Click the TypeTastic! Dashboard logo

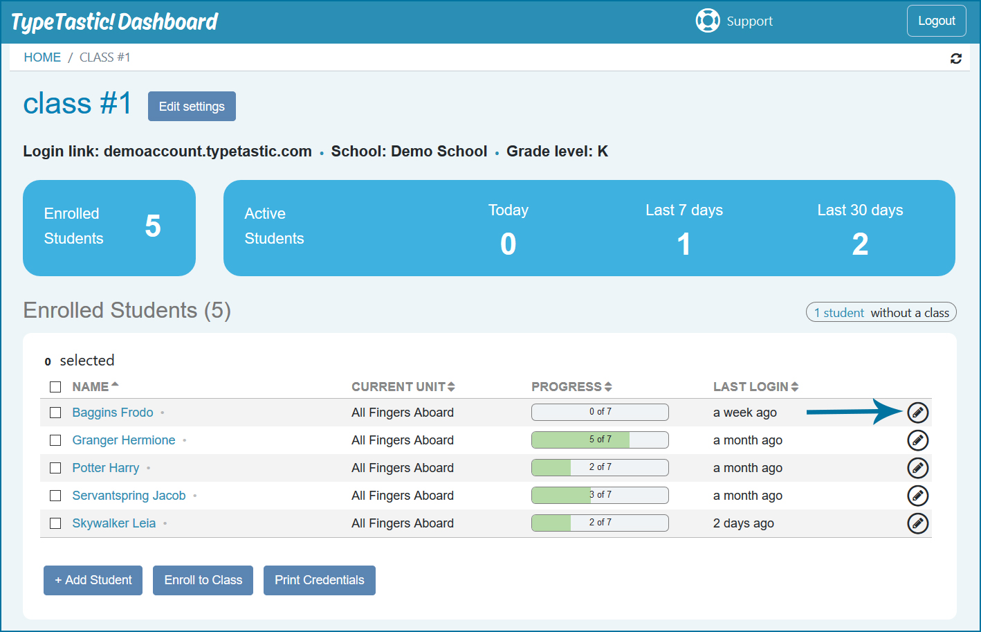click(115, 22)
